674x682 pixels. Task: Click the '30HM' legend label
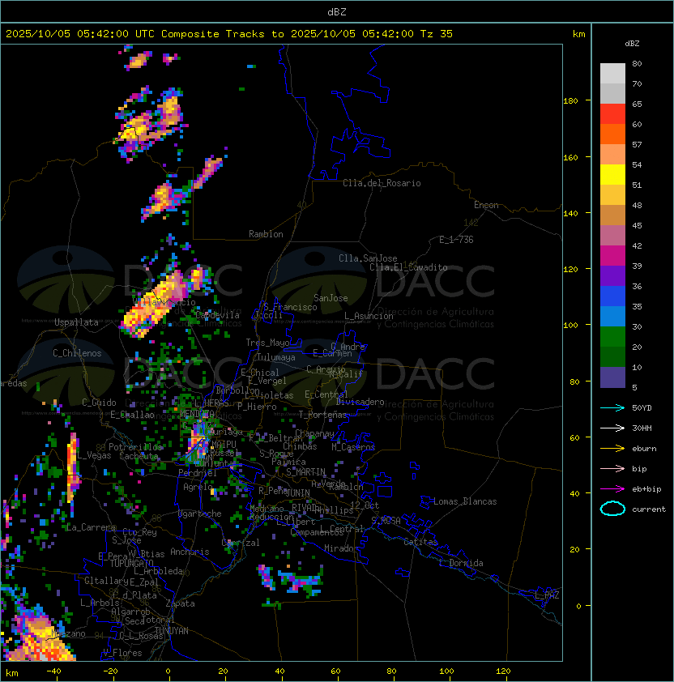[x=642, y=428]
